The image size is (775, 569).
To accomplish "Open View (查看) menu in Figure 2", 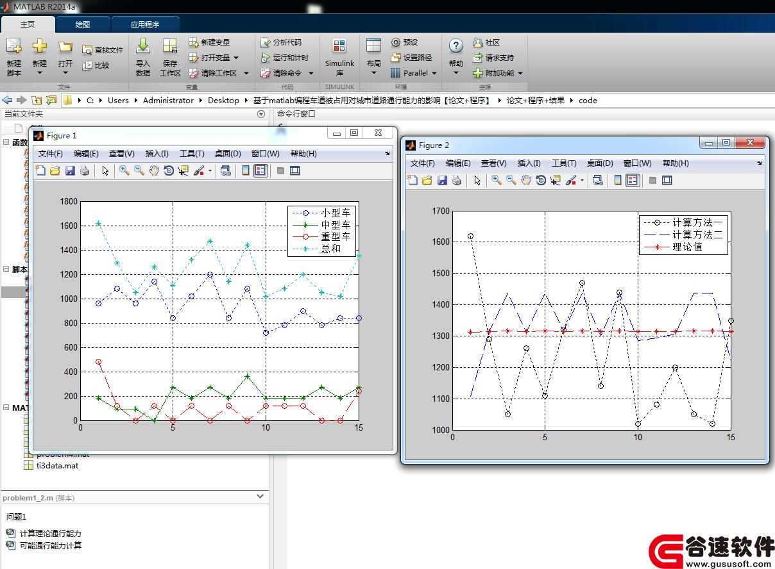I will (494, 163).
